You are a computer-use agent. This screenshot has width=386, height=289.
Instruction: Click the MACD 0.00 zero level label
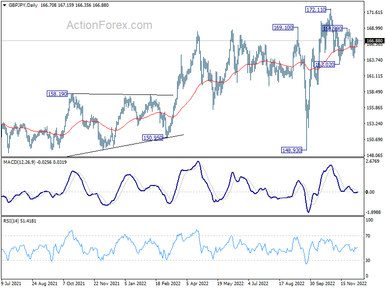370,192
